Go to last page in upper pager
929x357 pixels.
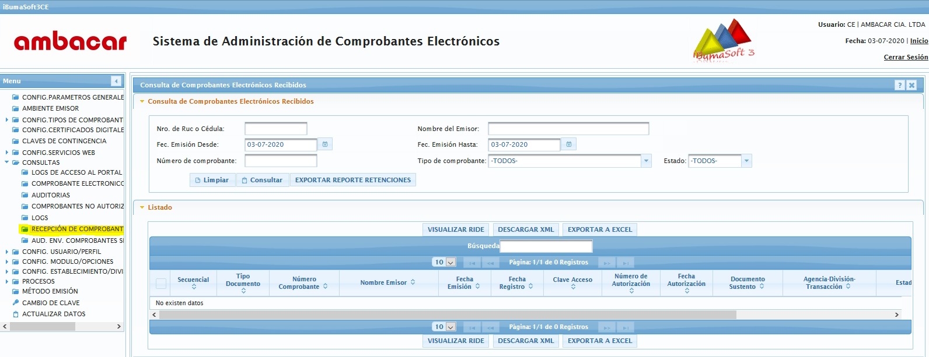coord(625,263)
